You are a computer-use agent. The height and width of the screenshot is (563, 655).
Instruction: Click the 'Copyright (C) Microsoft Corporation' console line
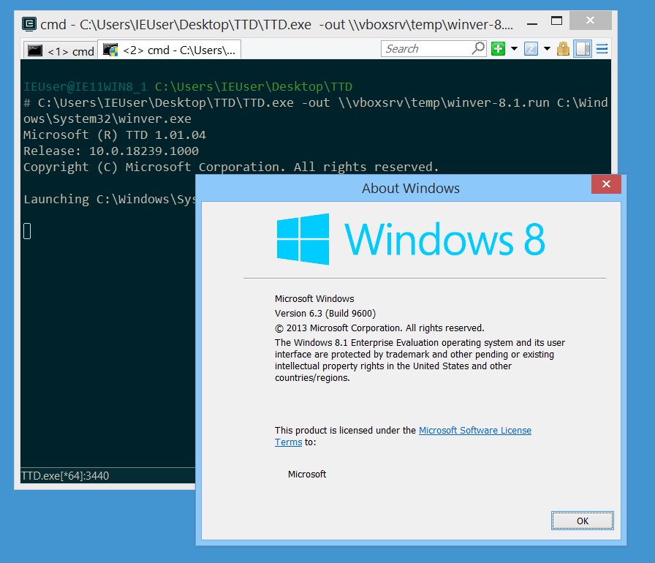coord(231,167)
